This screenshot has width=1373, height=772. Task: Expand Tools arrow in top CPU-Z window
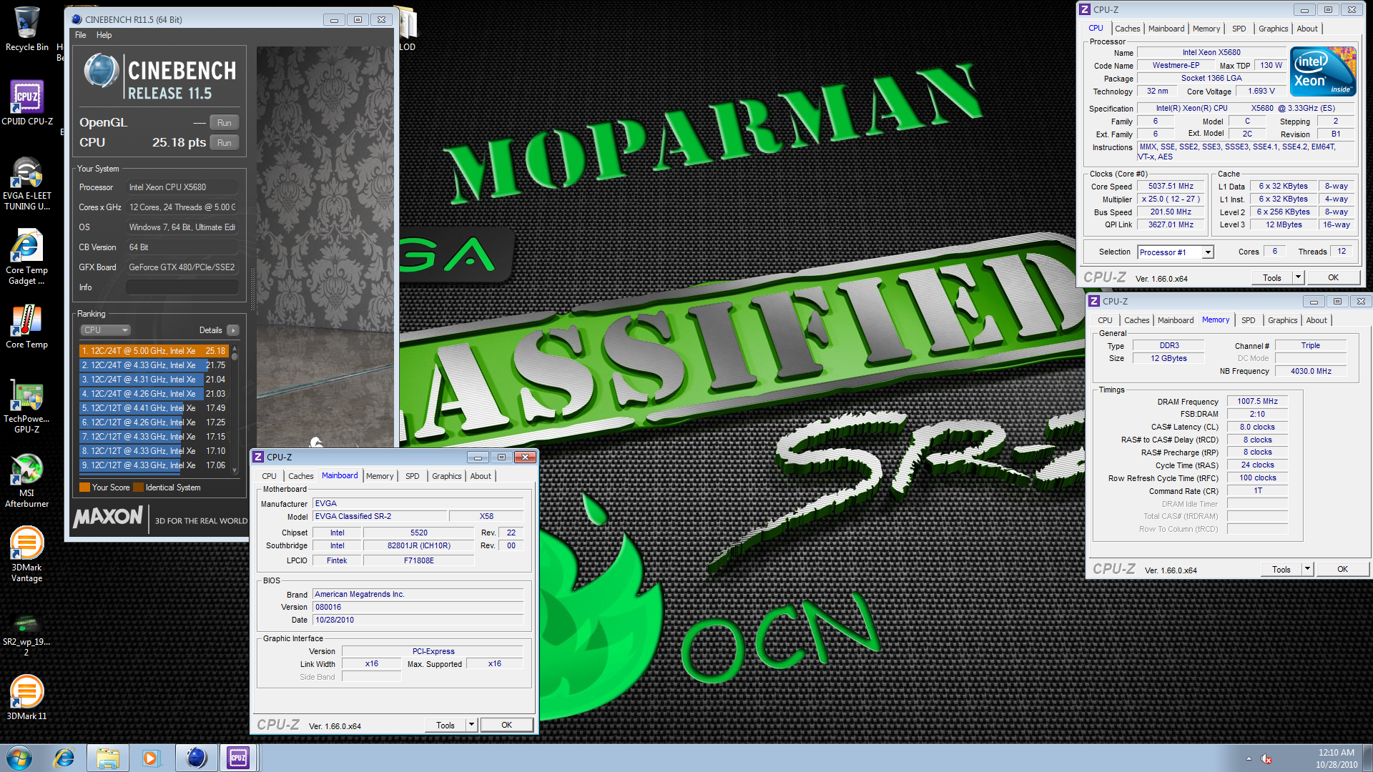1298,277
